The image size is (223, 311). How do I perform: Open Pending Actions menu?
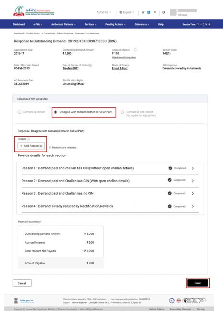[x=115, y=24]
